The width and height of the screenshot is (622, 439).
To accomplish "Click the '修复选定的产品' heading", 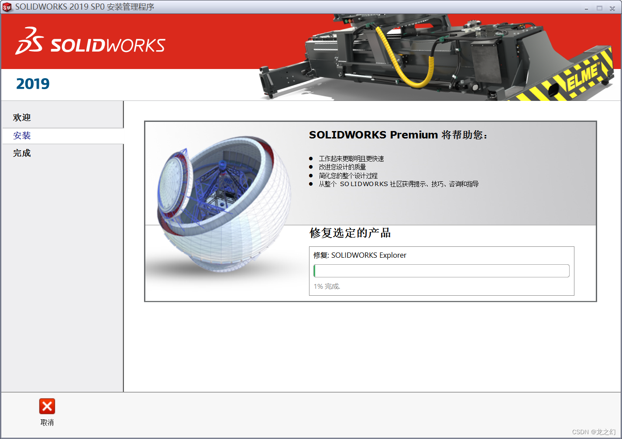I will [350, 233].
